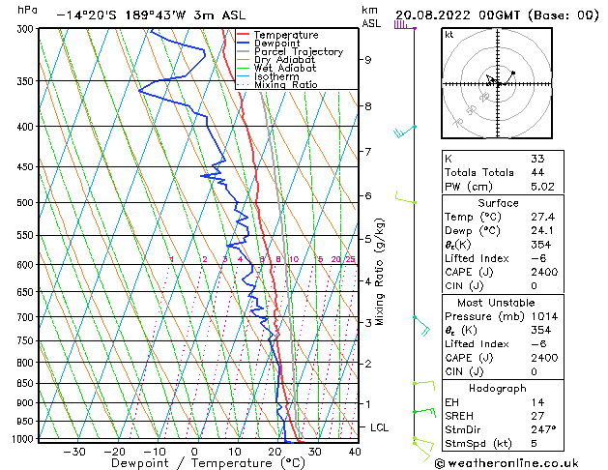
Task: Click the purple wind barb at 300 hPa
Action: [x=405, y=25]
